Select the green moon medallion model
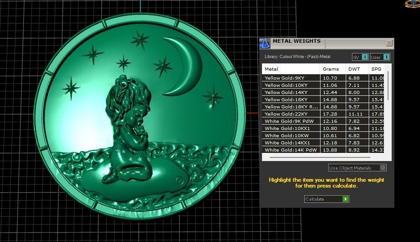The width and height of the screenshot is (420, 242). point(140,117)
